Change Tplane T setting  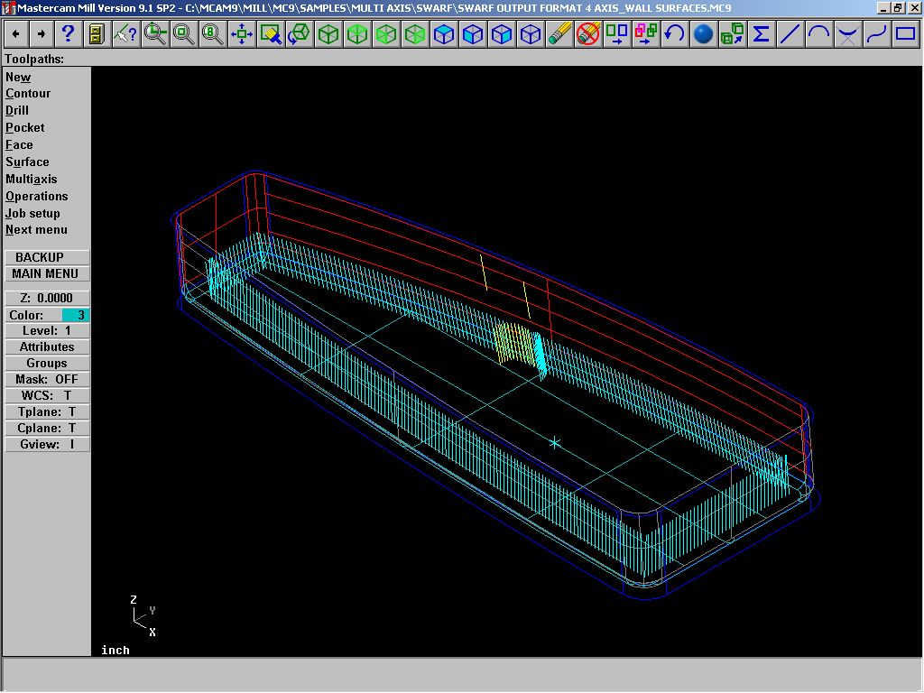tap(47, 411)
